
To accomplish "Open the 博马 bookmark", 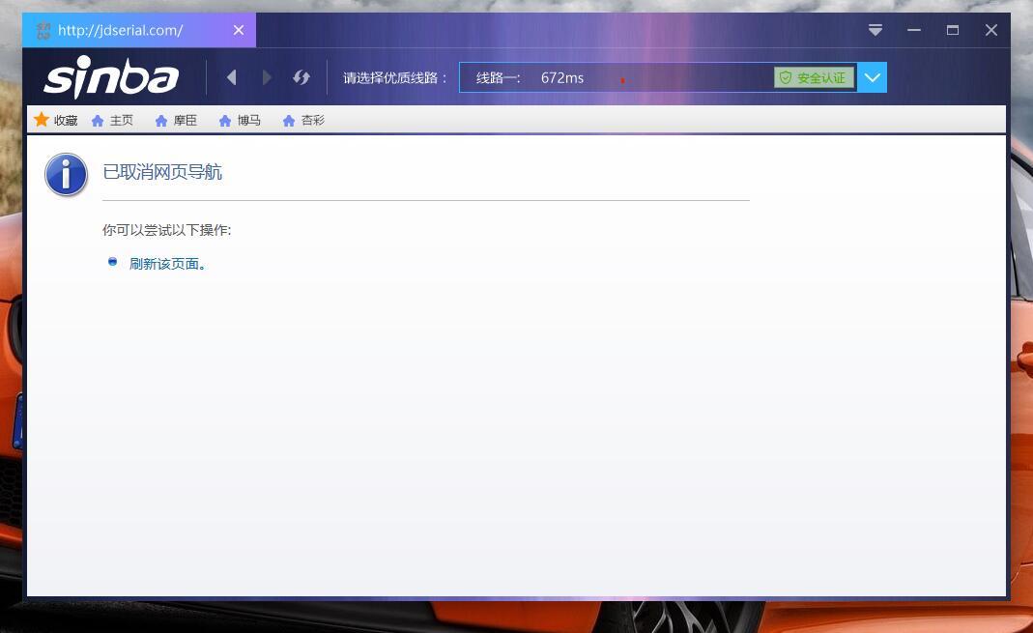I will click(x=240, y=121).
